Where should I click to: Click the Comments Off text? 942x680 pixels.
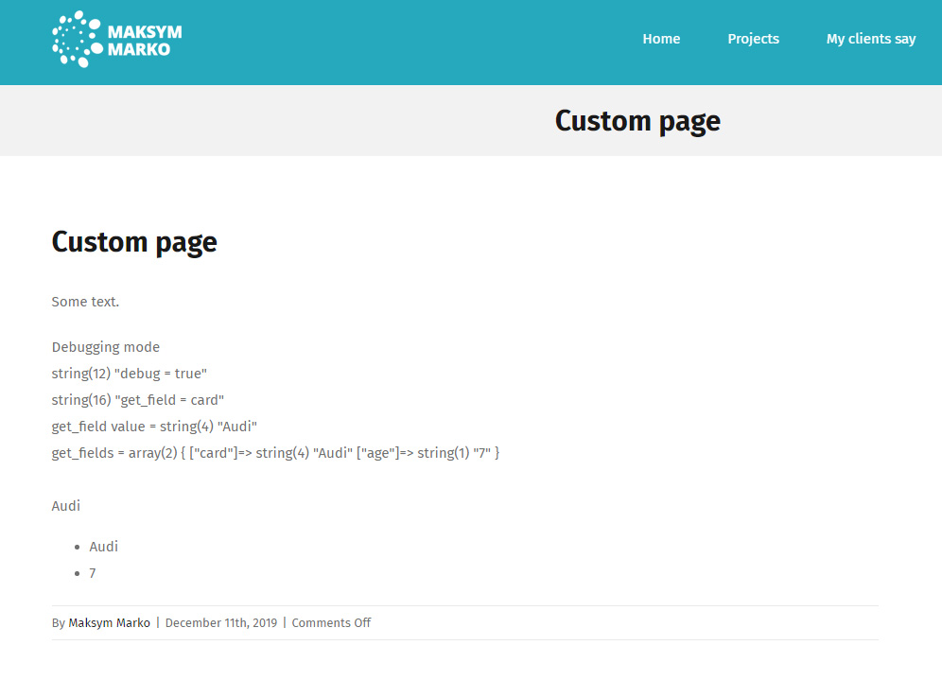[332, 623]
